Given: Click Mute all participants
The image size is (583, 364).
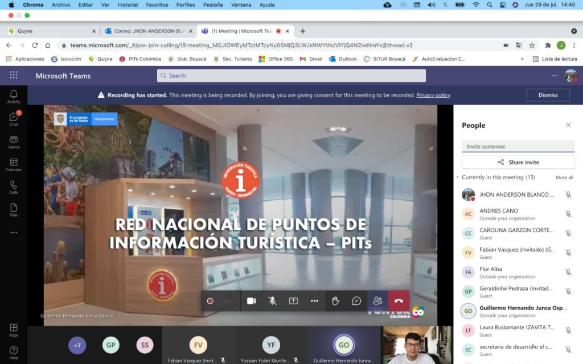Looking at the screenshot, I should (564, 177).
